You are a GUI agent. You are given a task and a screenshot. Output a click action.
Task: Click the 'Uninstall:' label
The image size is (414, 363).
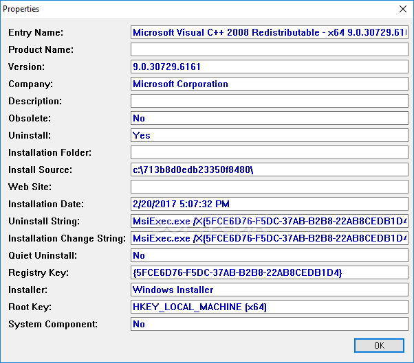point(30,135)
